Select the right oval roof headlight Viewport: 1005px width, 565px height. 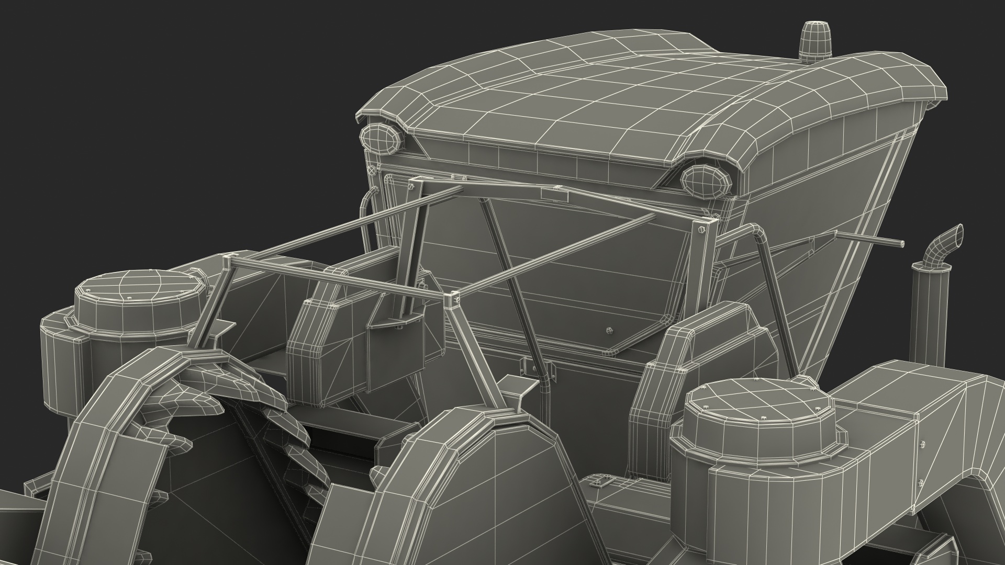coord(706,180)
